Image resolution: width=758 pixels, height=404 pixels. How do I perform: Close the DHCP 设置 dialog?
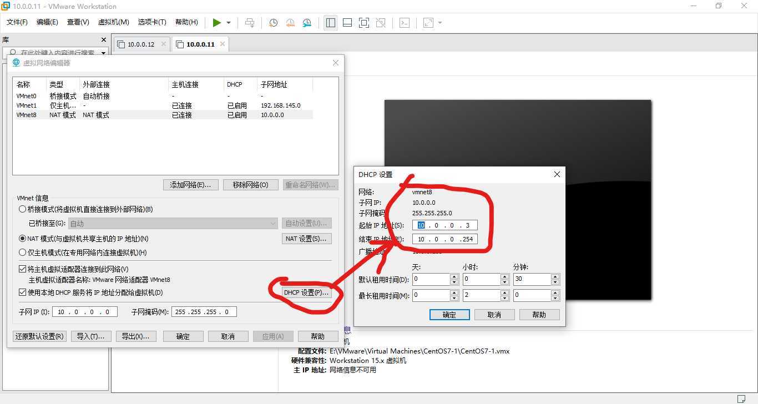(x=557, y=174)
